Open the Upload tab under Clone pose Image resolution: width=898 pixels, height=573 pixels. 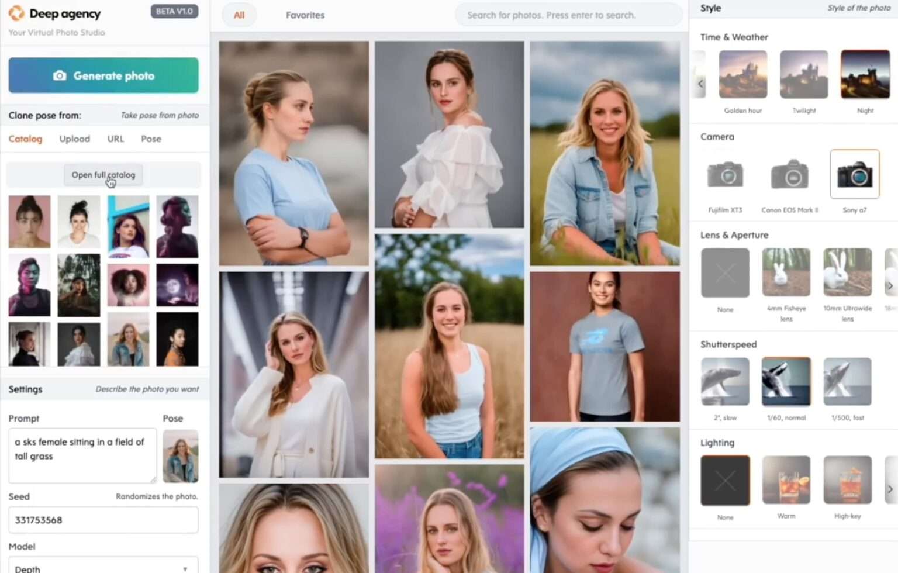[74, 139]
